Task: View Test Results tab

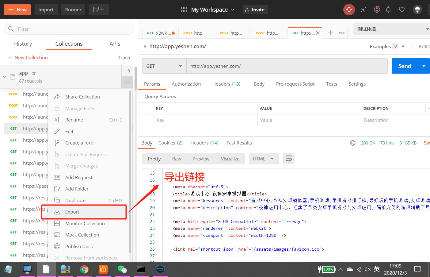Action: click(239, 143)
